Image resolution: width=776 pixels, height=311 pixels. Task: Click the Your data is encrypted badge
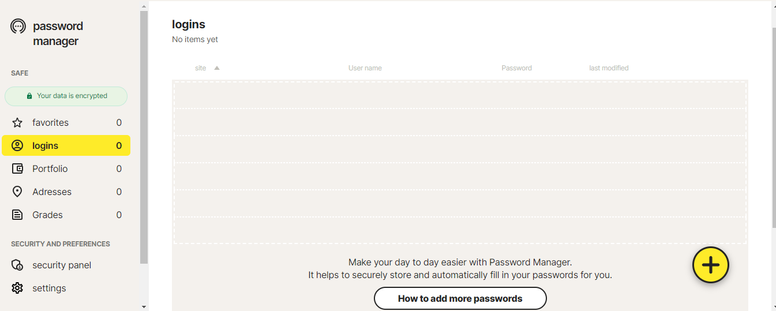(66, 96)
